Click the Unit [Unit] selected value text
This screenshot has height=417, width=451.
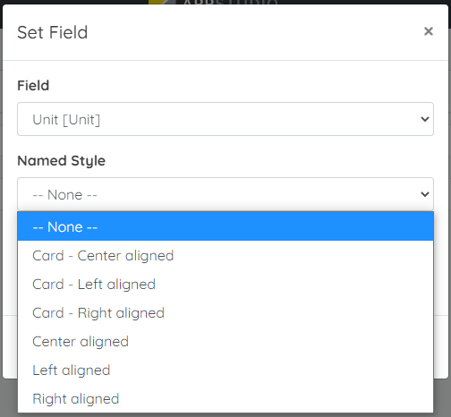click(x=66, y=120)
